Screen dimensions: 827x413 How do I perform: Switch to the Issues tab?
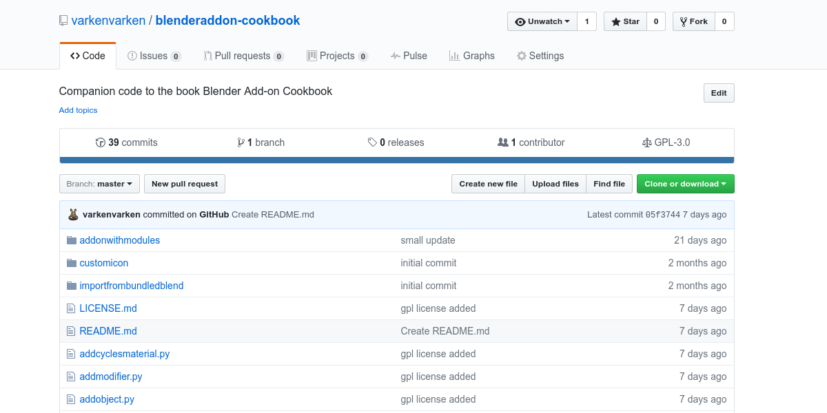[x=154, y=56]
